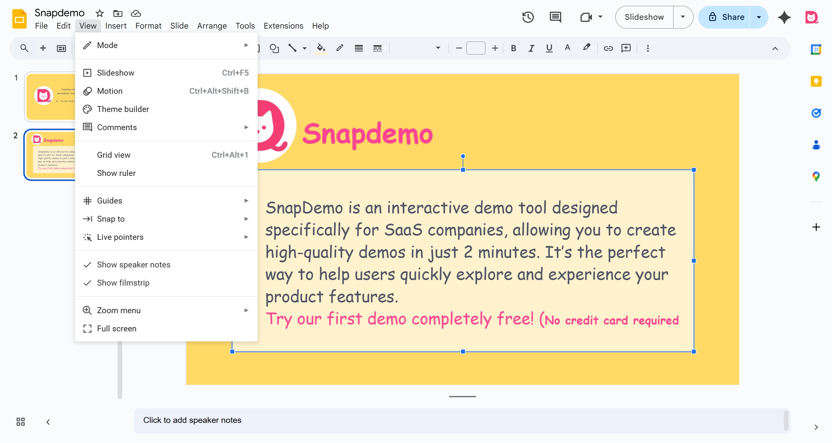Viewport: 832px width, 443px height.
Task: Click the font size input box
Action: [476, 48]
